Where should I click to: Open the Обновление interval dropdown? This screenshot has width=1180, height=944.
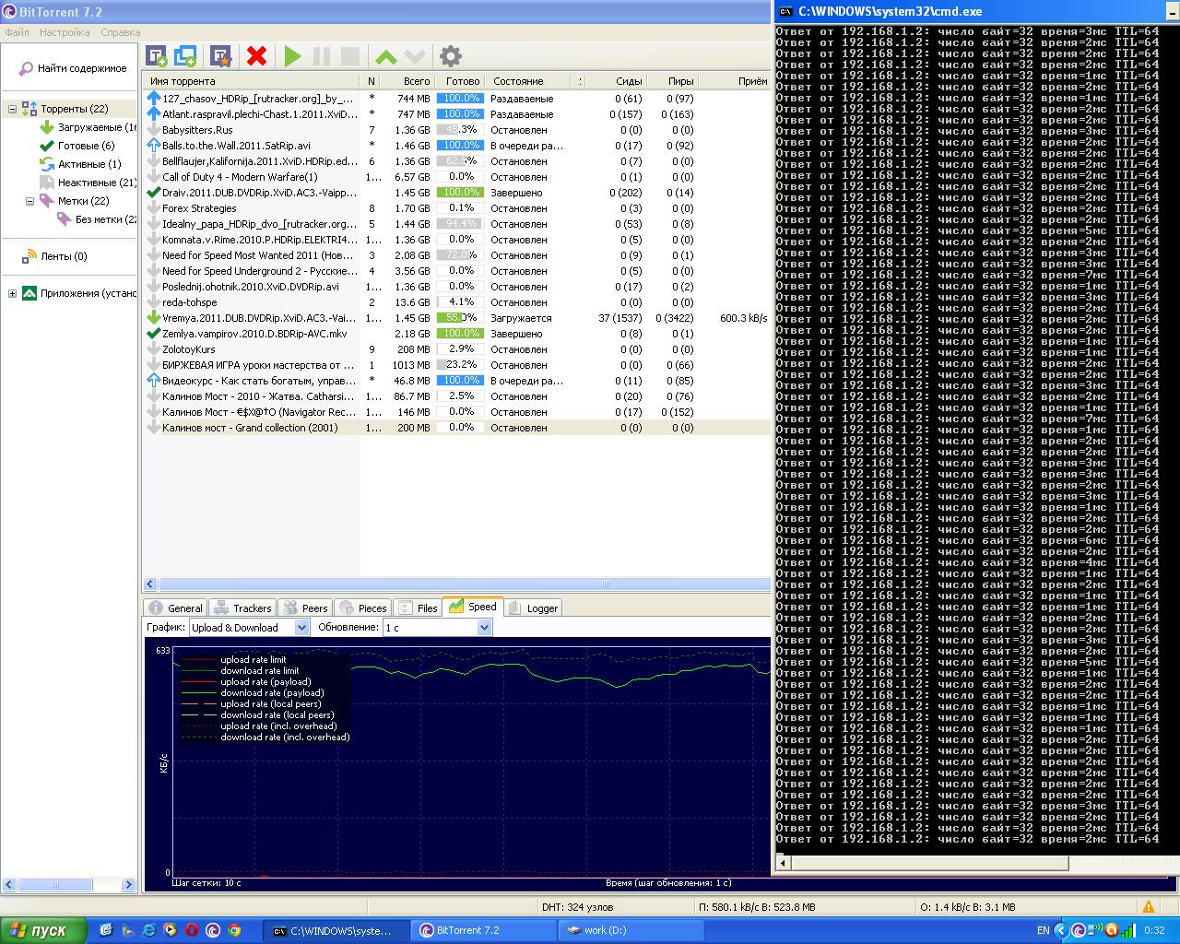point(437,628)
